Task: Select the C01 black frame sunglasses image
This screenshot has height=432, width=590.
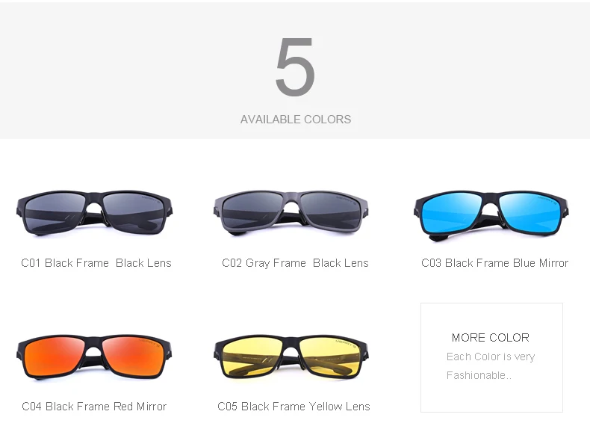Action: pyautogui.click(x=94, y=213)
